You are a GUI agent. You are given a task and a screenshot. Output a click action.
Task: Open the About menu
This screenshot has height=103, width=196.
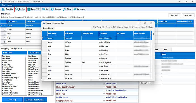click(x=10, y=5)
